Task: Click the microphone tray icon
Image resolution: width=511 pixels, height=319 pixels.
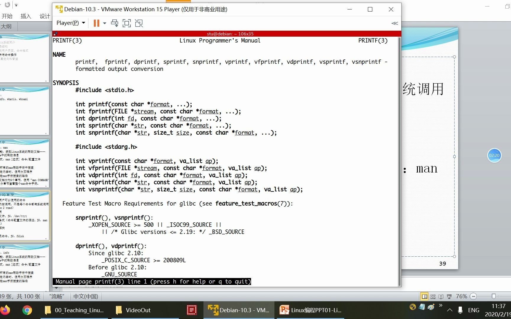Action: (x=460, y=310)
